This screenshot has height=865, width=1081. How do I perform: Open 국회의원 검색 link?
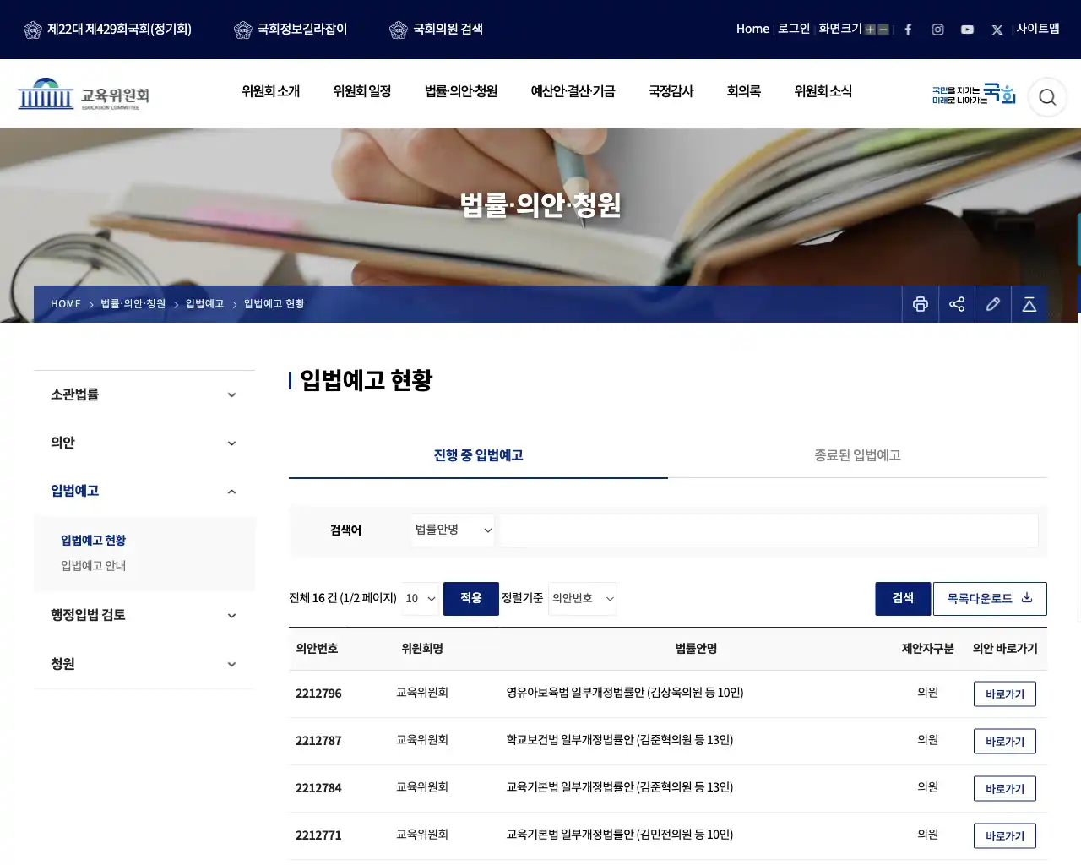coord(436,30)
